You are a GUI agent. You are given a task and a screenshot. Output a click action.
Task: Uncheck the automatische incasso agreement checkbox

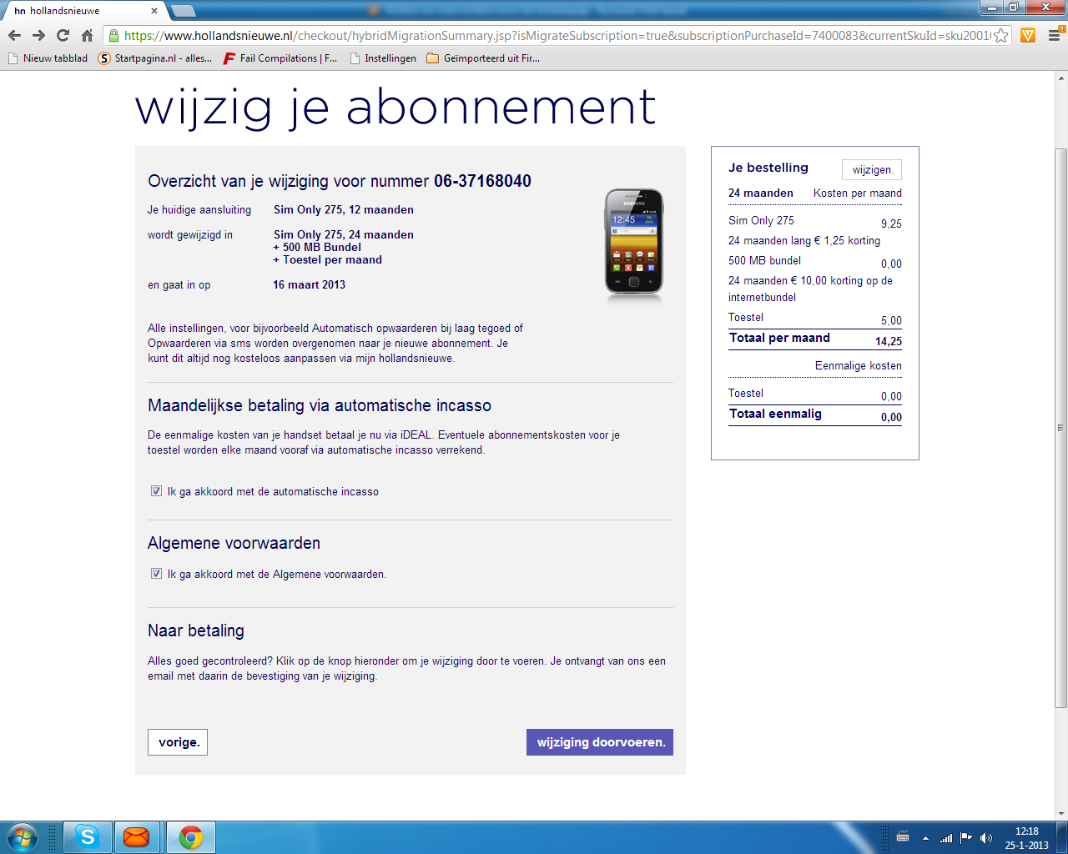coord(156,491)
